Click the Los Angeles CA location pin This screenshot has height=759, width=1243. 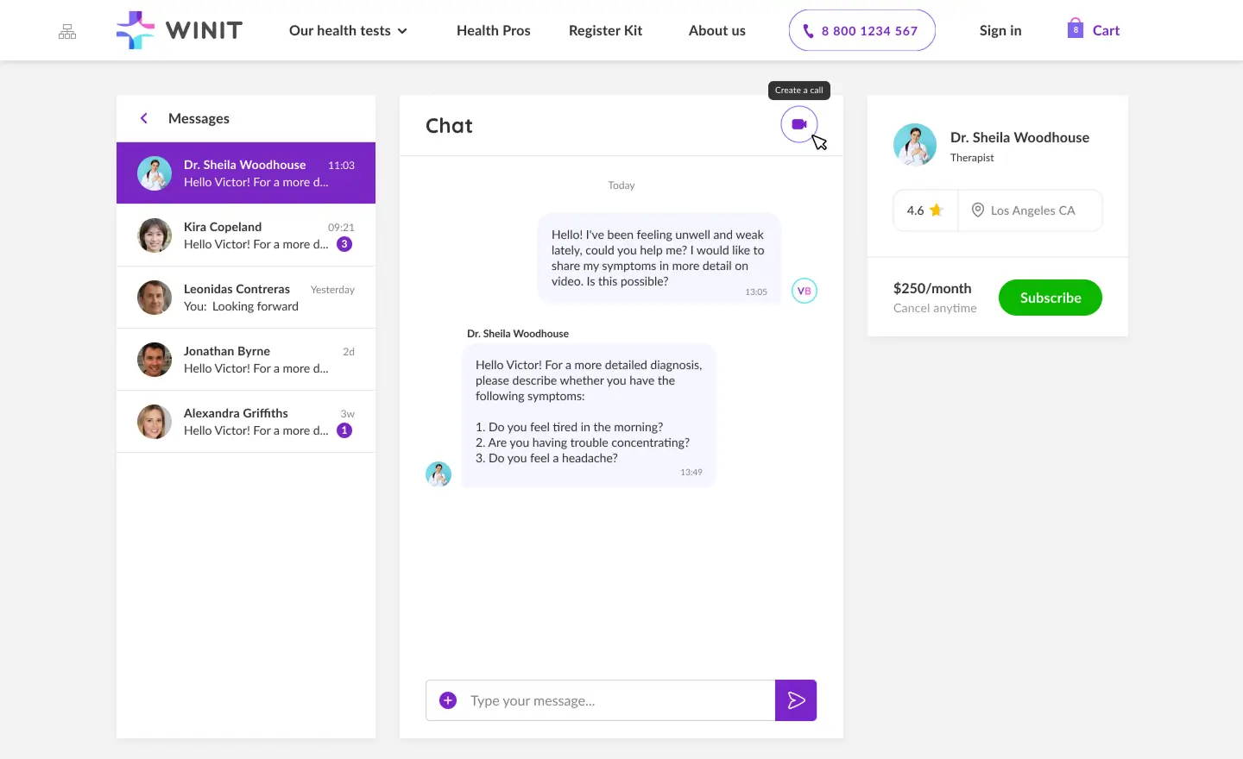[978, 210]
